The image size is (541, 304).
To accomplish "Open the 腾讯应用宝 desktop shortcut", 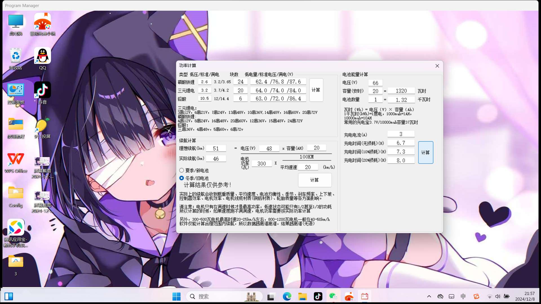I will (x=15, y=233).
